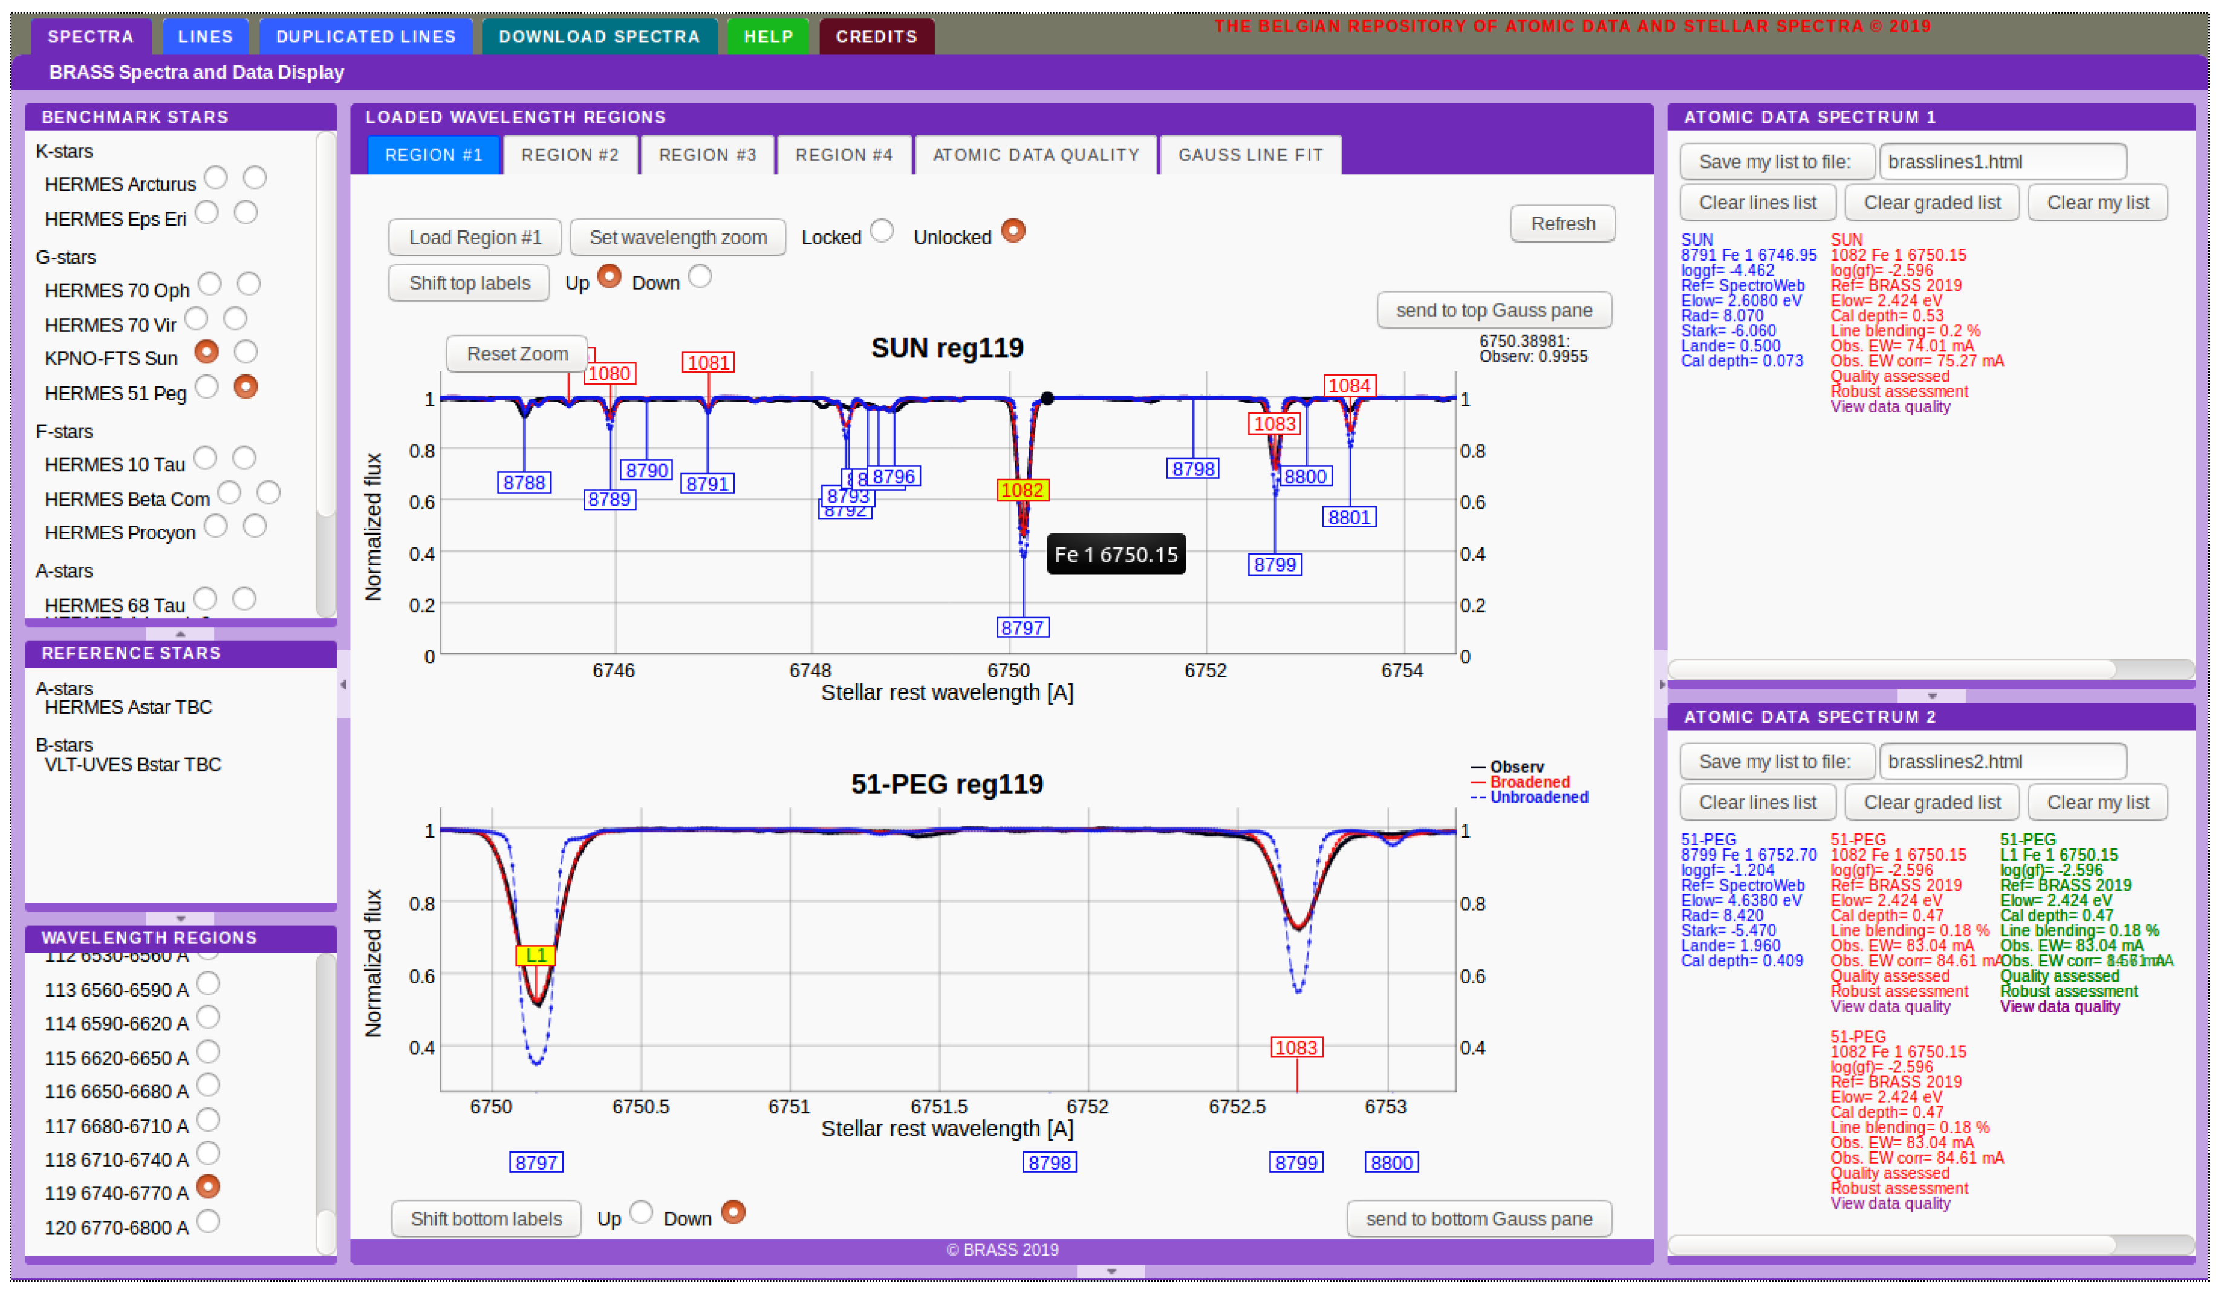Click the blue 8788 line label
Image resolution: width=2221 pixels, height=1293 pixels.
(524, 482)
